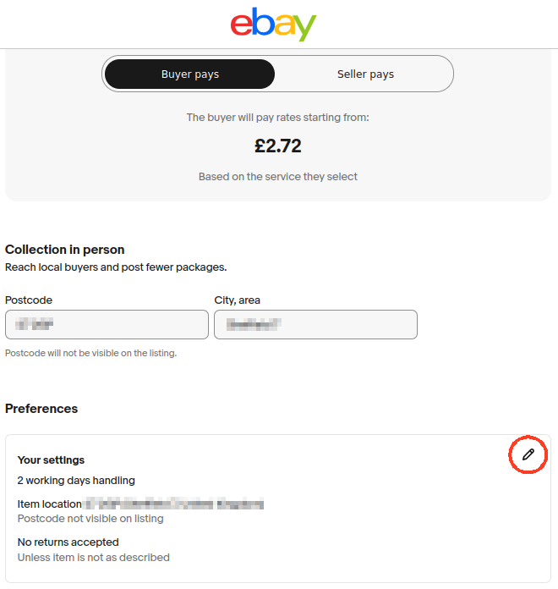Open the eBay logo homepage link
This screenshot has height=589, width=558.
pyautogui.click(x=274, y=24)
